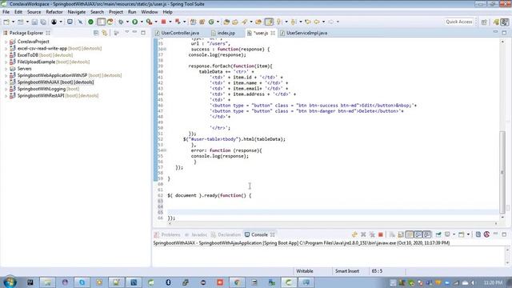Screen dimensions: 512x288
Task: Toggle Show Console on Standard Out
Action: point(418,234)
